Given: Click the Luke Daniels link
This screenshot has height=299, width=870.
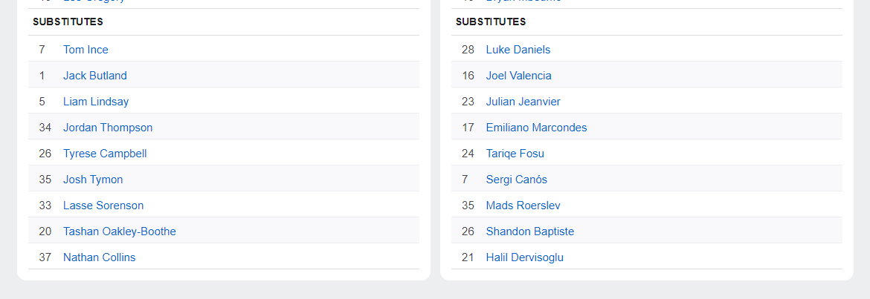Looking at the screenshot, I should (x=518, y=50).
